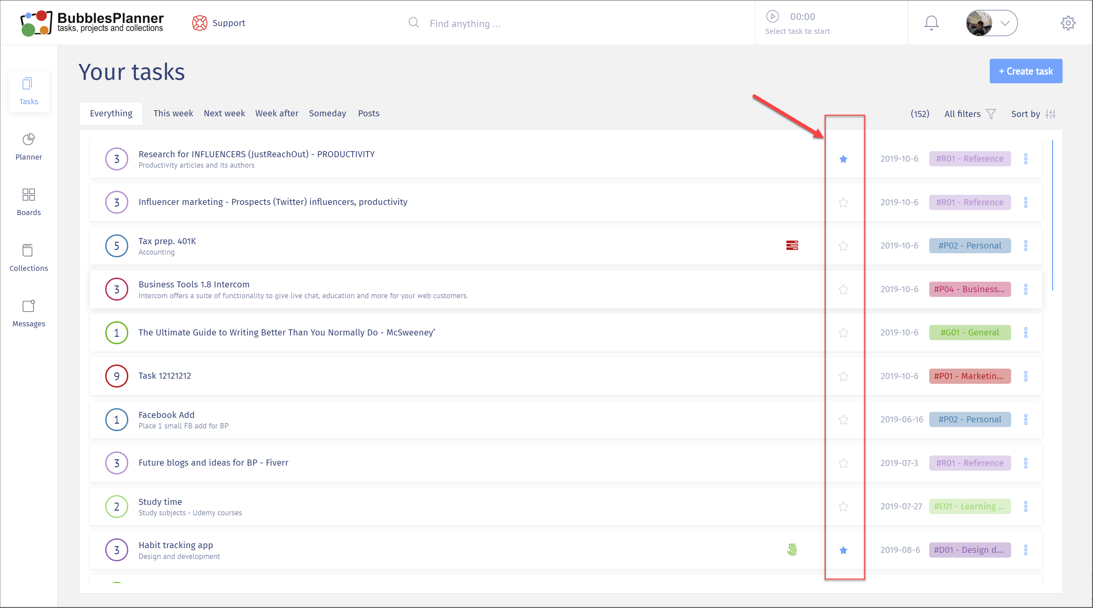Star the Business Tools 1.8 Intercom task
1093x608 pixels.
(x=843, y=289)
